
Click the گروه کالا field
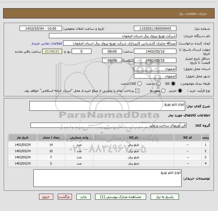pos(108,125)
